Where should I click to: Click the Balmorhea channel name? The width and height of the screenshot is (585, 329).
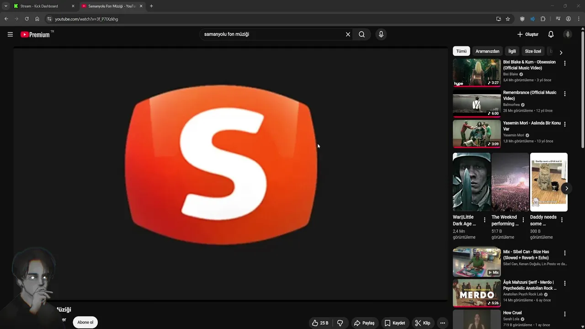click(511, 105)
